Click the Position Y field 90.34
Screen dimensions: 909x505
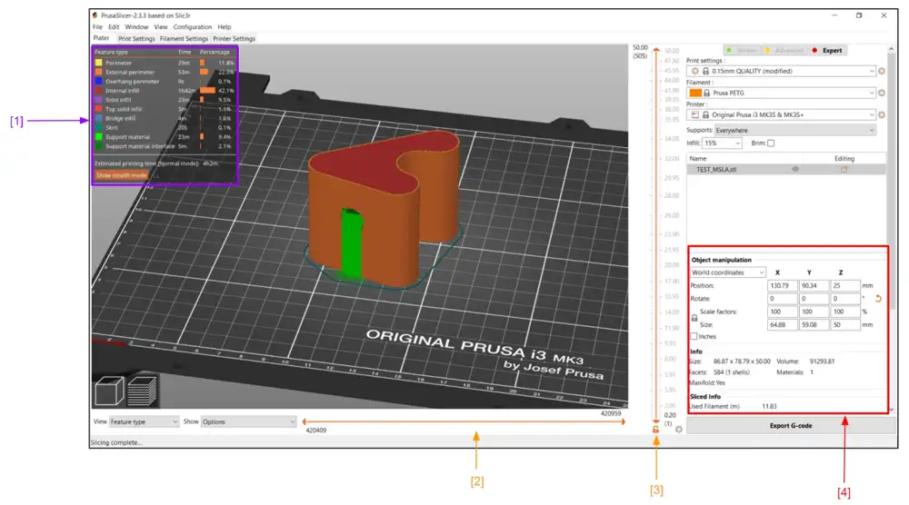coord(814,285)
